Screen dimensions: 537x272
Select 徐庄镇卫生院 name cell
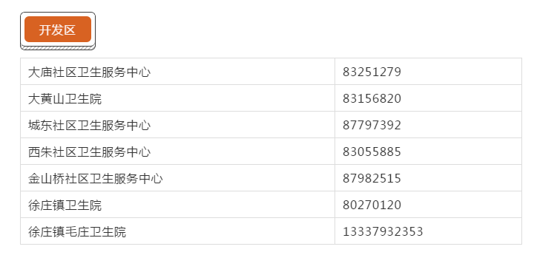click(x=177, y=205)
